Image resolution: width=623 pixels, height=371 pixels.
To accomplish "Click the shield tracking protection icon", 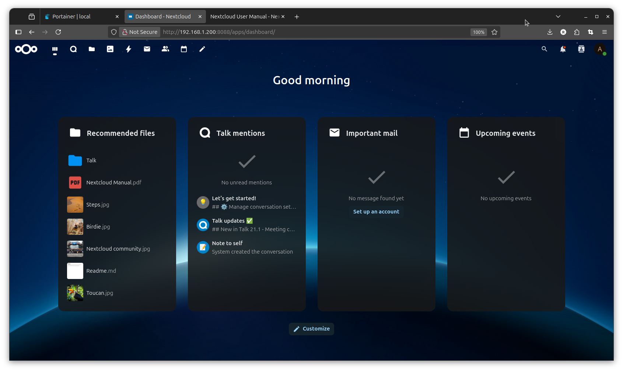I will click(114, 32).
